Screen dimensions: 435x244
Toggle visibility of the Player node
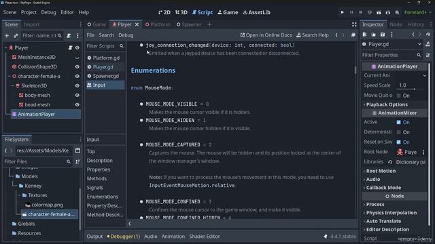(x=77, y=48)
